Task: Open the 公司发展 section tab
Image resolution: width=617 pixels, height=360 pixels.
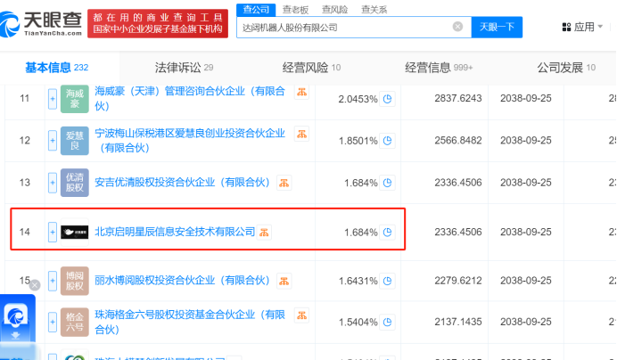Action: (566, 68)
